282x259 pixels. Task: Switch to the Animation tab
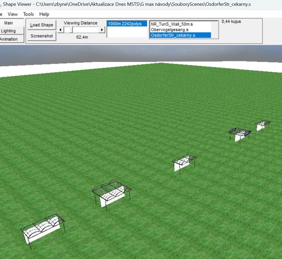pos(9,39)
